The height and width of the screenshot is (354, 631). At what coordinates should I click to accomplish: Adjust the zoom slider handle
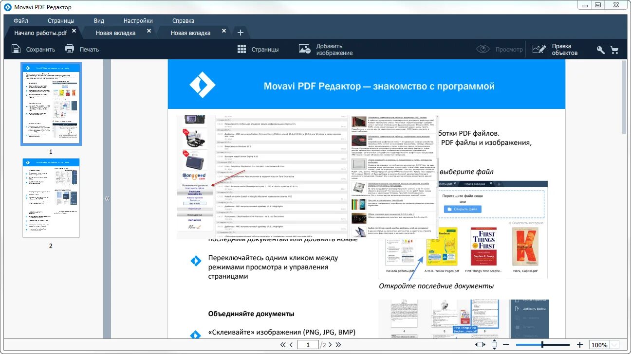pyautogui.click(x=542, y=345)
